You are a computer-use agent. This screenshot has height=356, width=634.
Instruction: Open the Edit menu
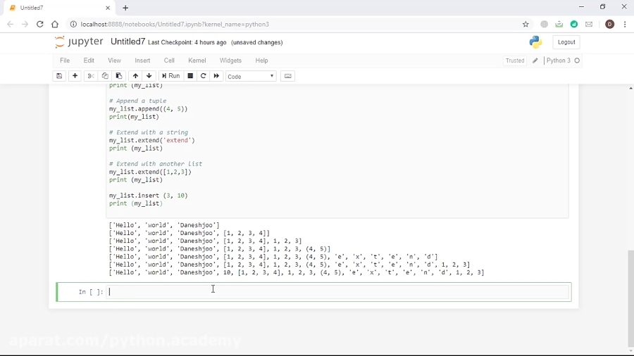pyautogui.click(x=89, y=61)
